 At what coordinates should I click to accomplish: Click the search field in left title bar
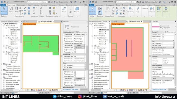(37, 2)
